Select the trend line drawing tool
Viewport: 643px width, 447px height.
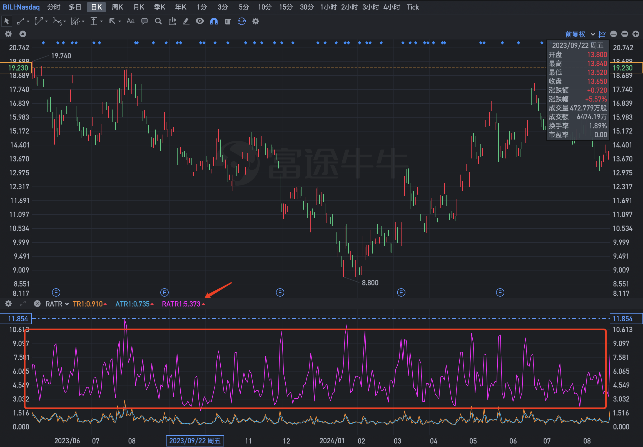(x=21, y=21)
